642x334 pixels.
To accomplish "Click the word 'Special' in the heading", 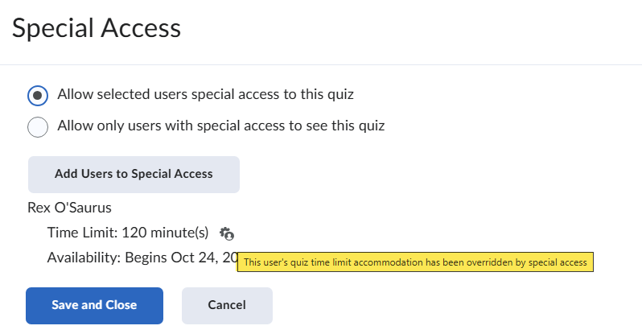I will (51, 29).
